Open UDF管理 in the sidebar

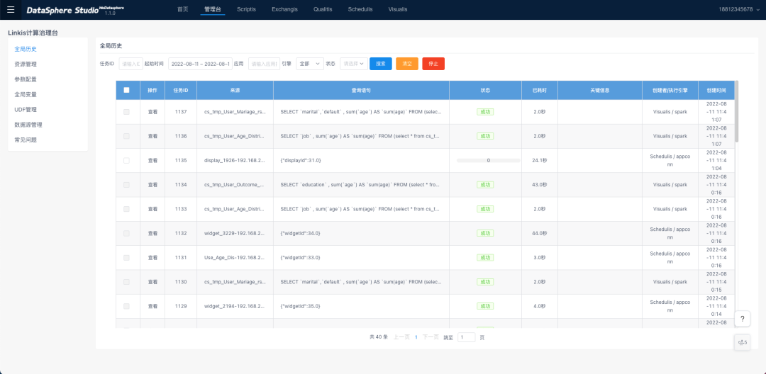26,110
